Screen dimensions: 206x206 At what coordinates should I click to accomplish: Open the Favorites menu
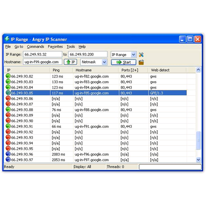pyautogui.click(x=55, y=47)
